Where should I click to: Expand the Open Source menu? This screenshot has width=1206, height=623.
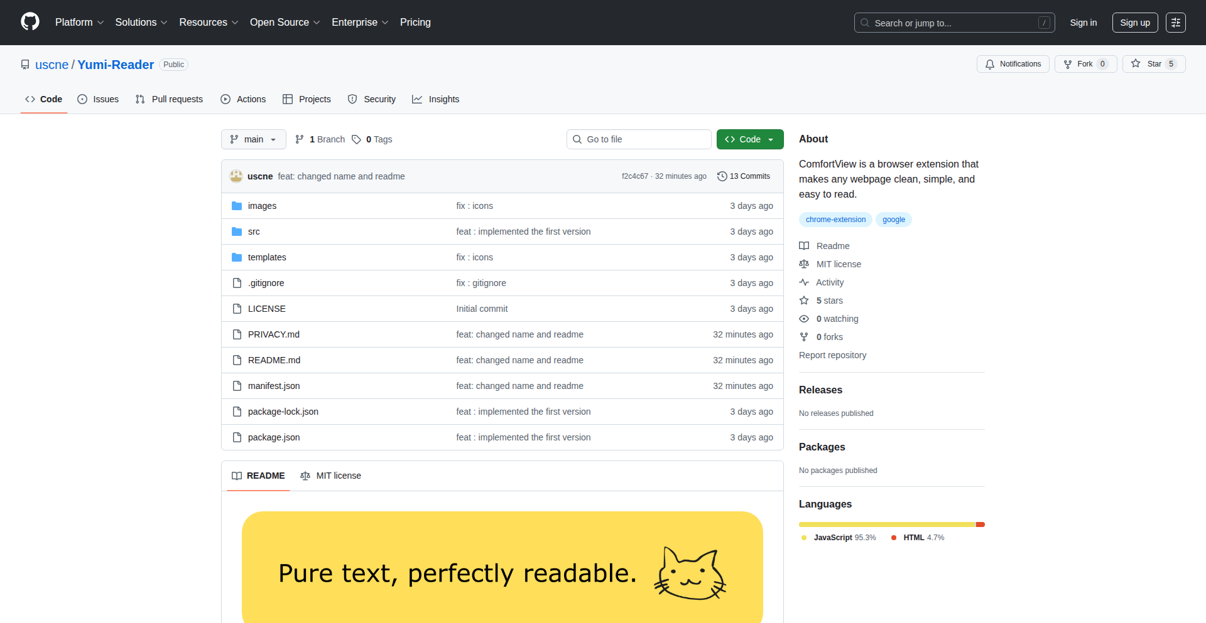285,23
